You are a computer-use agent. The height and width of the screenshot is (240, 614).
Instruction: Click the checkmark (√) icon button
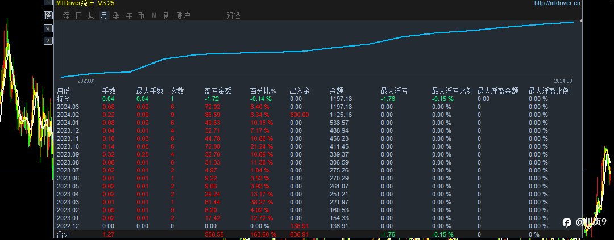(x=48, y=28)
